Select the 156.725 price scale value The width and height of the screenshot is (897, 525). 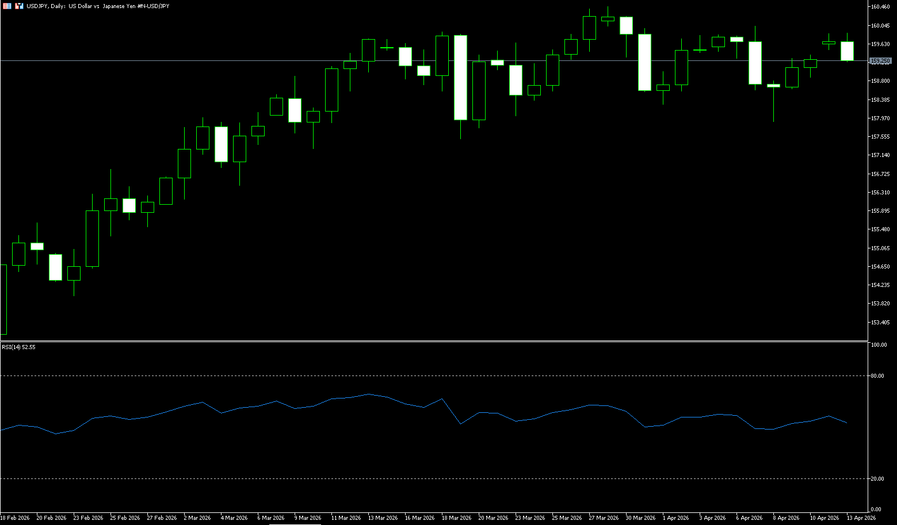coord(880,174)
